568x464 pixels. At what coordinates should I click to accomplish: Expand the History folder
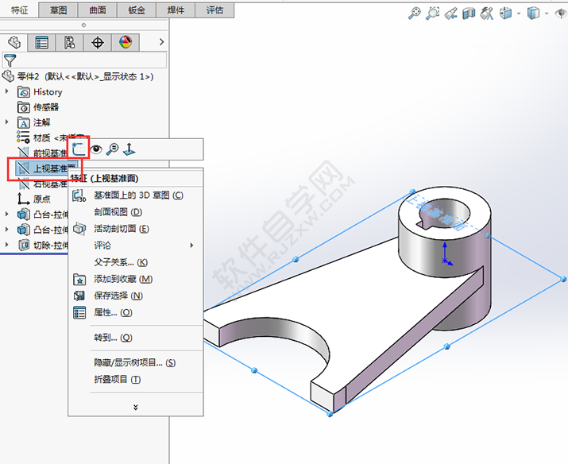(x=7, y=91)
